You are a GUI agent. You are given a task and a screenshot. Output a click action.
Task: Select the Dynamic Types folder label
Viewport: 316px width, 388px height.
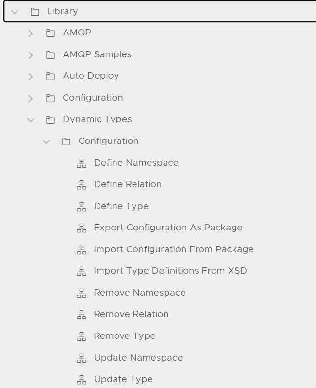[x=97, y=119]
